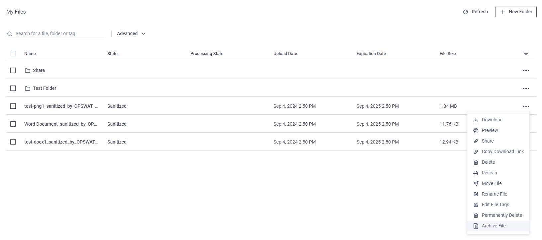Screen dimensions: 542x240
Task: Sort by the Upload Date column header
Action: pos(285,53)
